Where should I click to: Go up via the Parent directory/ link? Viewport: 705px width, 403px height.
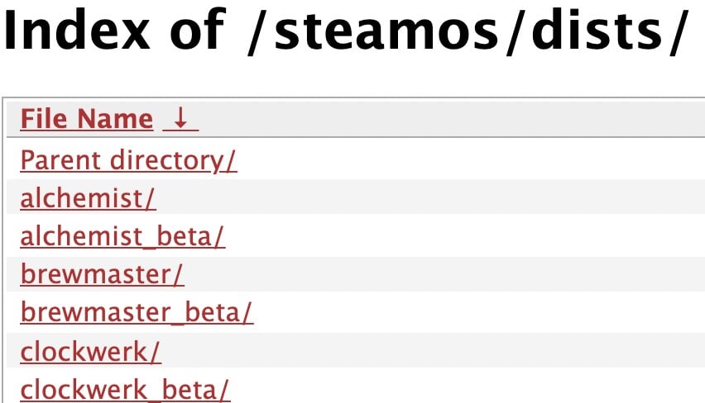[128, 160]
